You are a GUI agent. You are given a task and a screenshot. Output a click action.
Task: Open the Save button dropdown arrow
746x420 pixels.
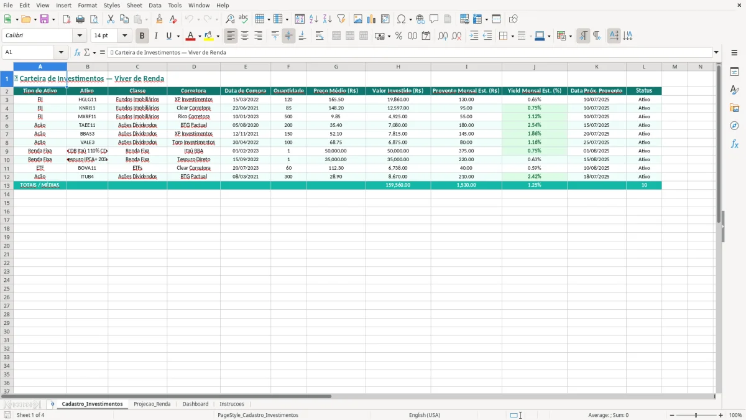coord(53,19)
